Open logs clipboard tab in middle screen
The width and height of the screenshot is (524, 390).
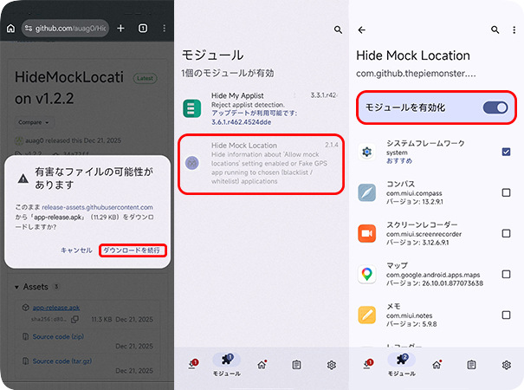(x=296, y=365)
